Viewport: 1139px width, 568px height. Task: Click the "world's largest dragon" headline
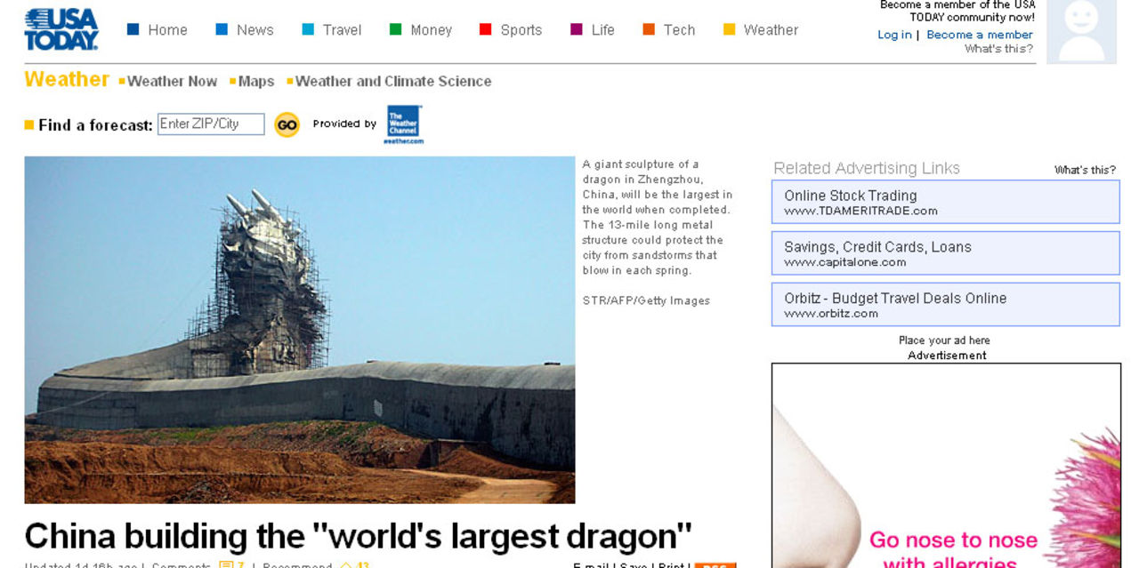coord(358,536)
